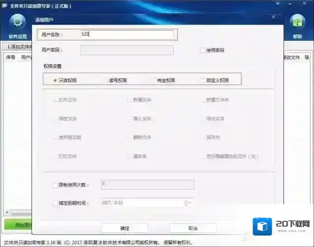Close the 添加用户 dialog

click(274, 17)
